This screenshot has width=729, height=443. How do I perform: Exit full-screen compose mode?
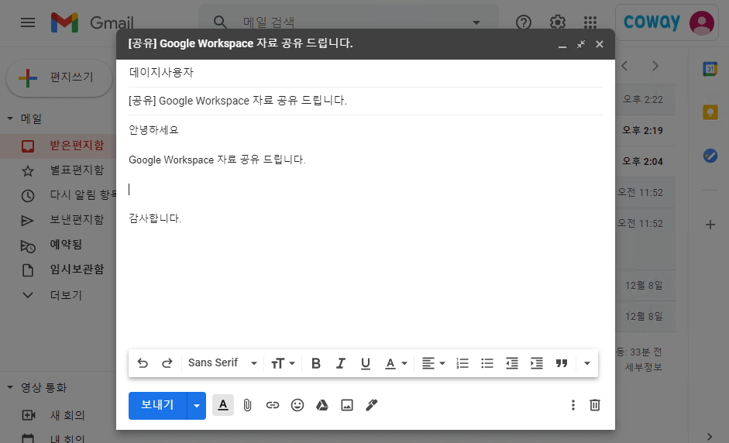581,44
